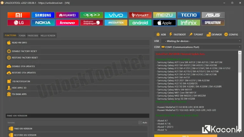Open the ASUS brand tile

(213, 15)
